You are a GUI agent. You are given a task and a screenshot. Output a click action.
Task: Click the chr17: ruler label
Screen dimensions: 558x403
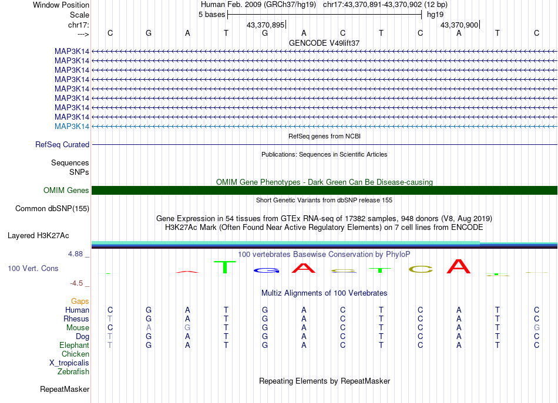click(78, 25)
